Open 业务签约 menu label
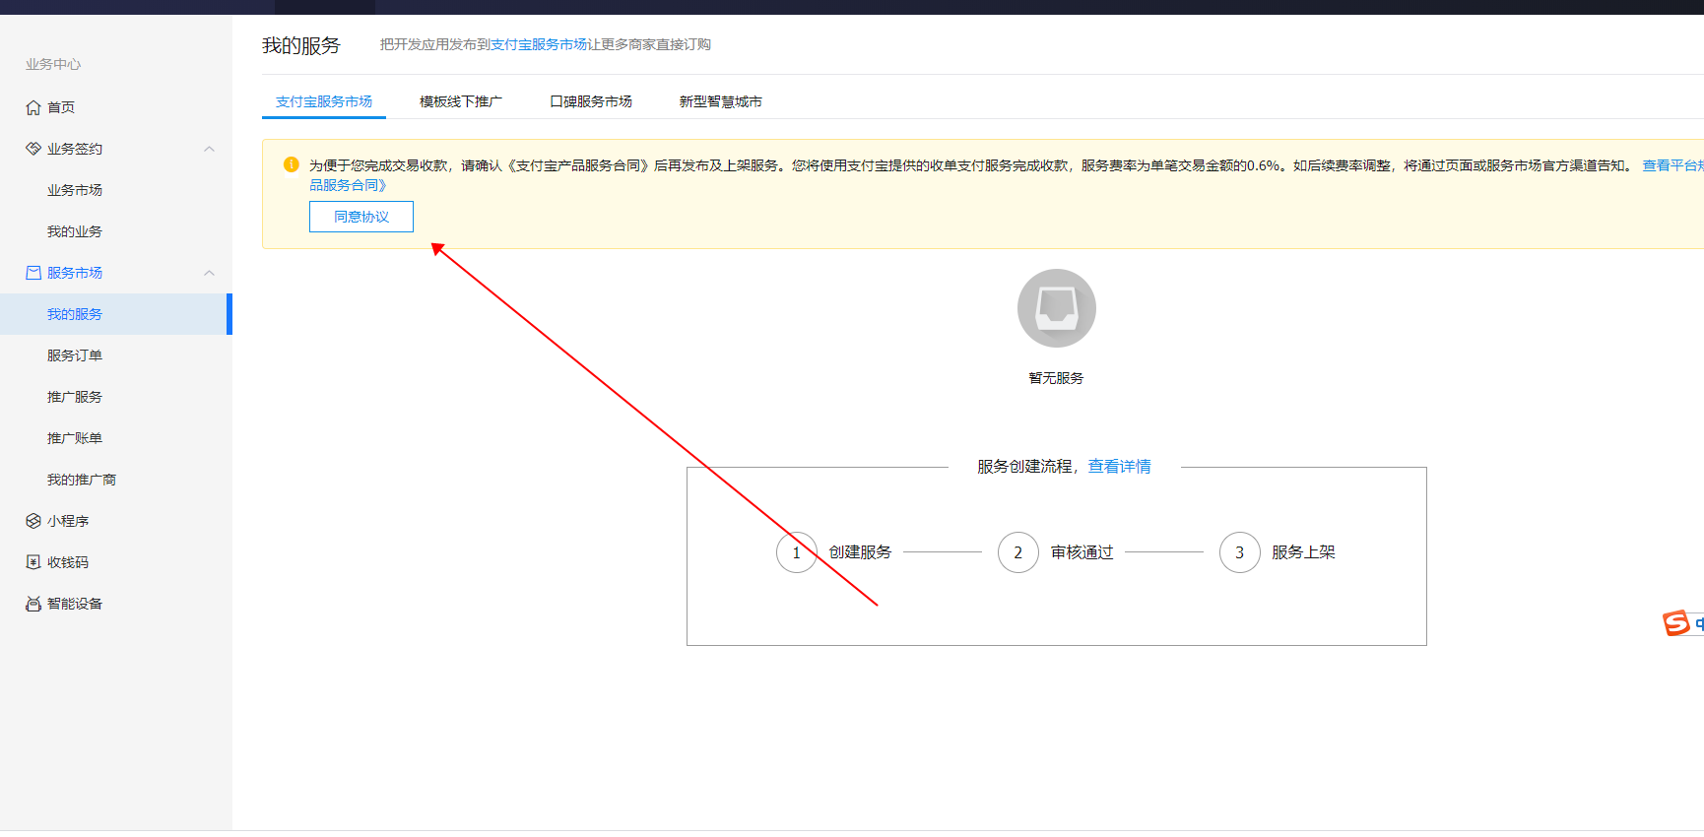Viewport: 1704px width, 837px height. pyautogui.click(x=75, y=149)
